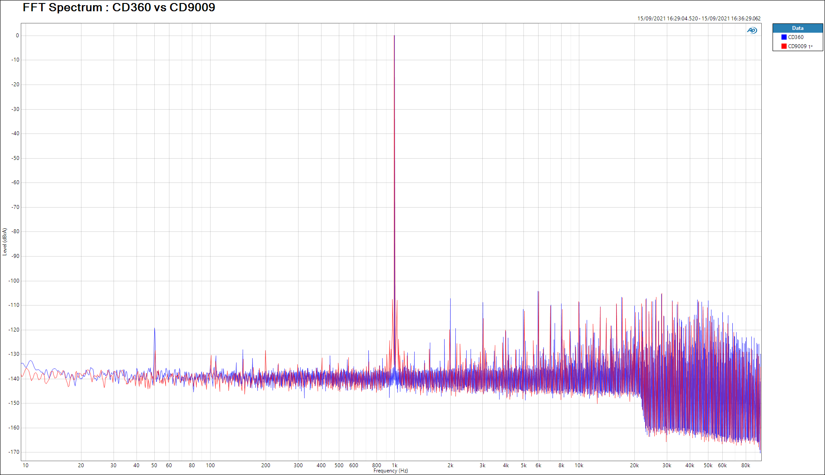Click the 20k tick on frequency axis

click(x=634, y=465)
